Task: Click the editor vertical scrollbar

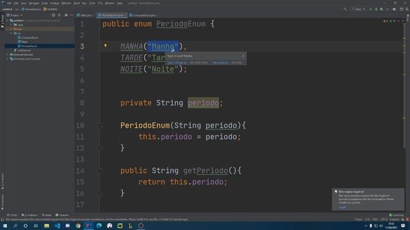Action: click(x=404, y=86)
